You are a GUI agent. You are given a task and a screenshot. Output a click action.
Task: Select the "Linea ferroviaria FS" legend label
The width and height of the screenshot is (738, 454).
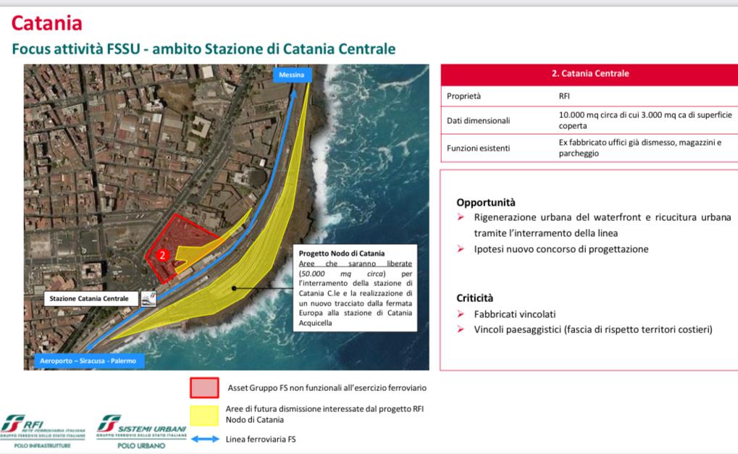(x=261, y=440)
